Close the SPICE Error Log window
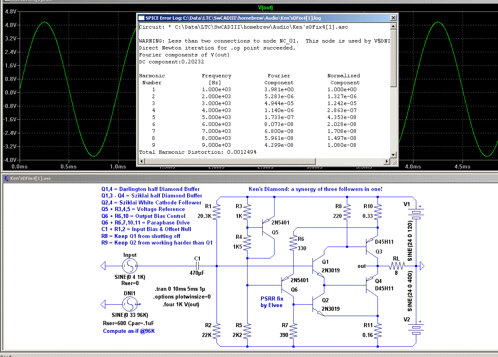 click(x=393, y=18)
